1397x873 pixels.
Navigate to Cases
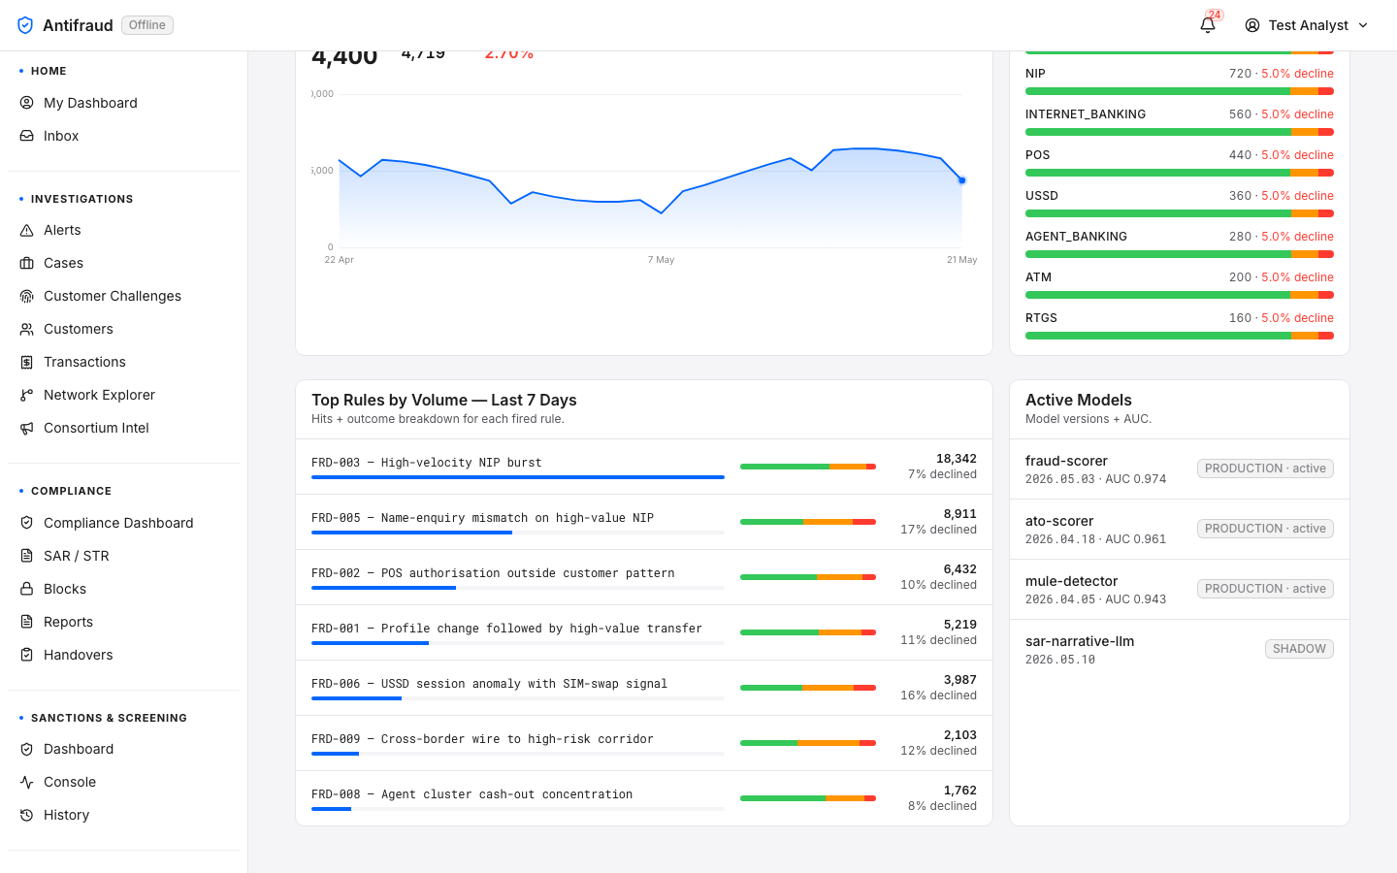pos(123,263)
